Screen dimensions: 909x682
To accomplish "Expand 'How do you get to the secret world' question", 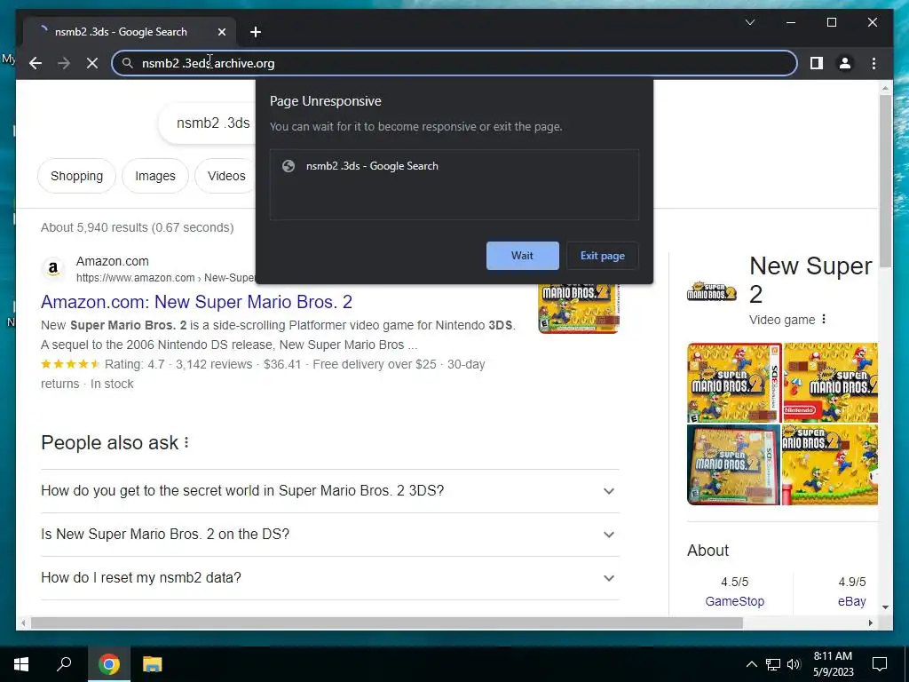I will (x=330, y=490).
